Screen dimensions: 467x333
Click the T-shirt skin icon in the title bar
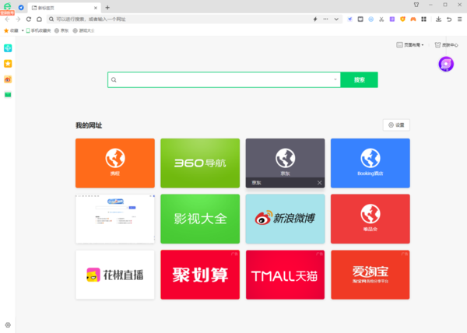[x=416, y=5]
